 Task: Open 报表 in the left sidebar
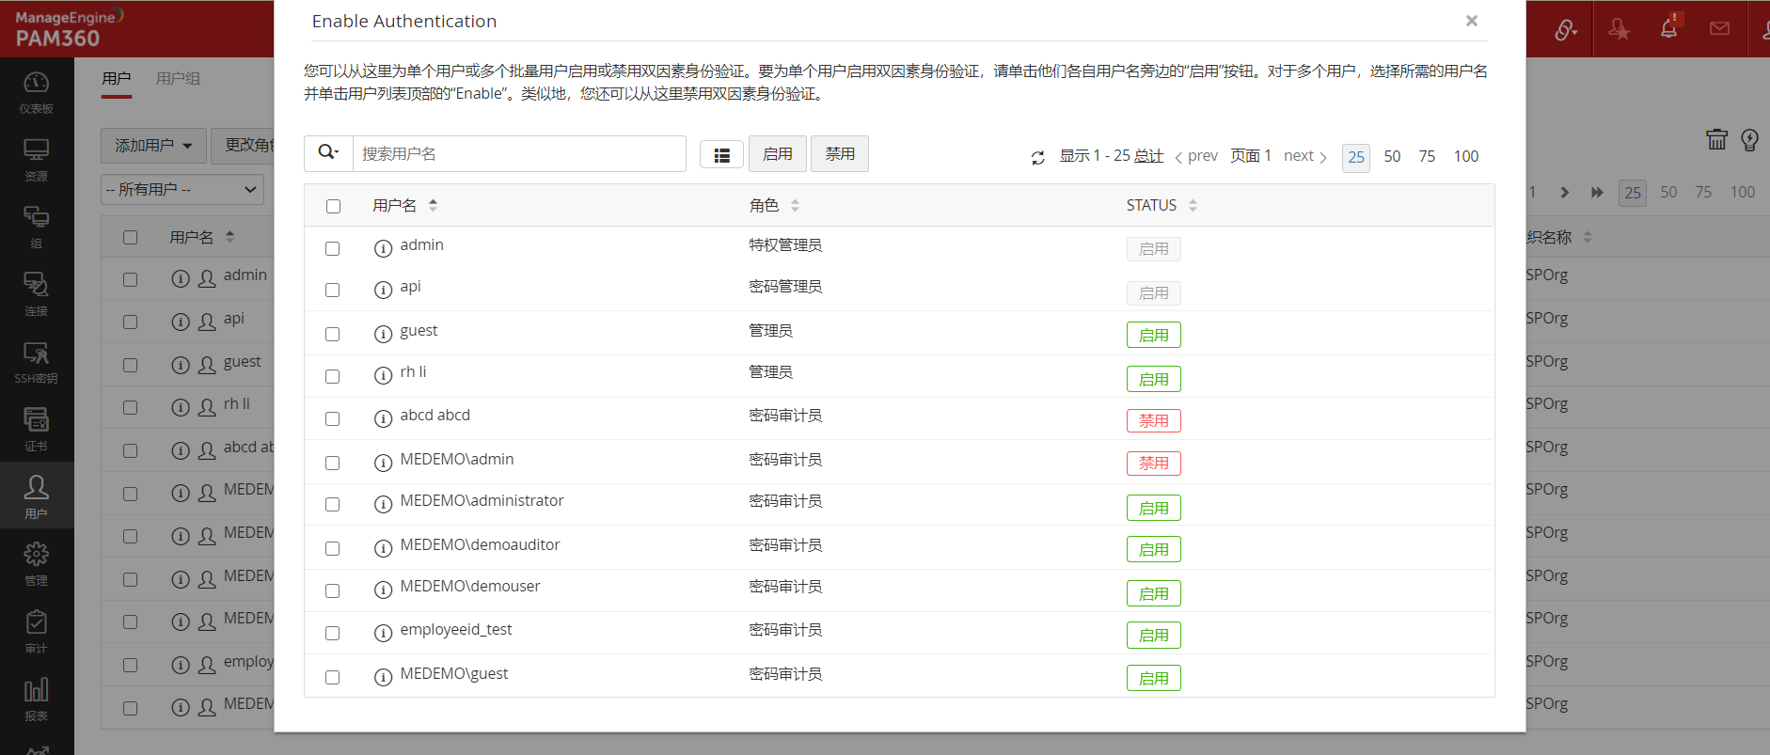[36, 700]
